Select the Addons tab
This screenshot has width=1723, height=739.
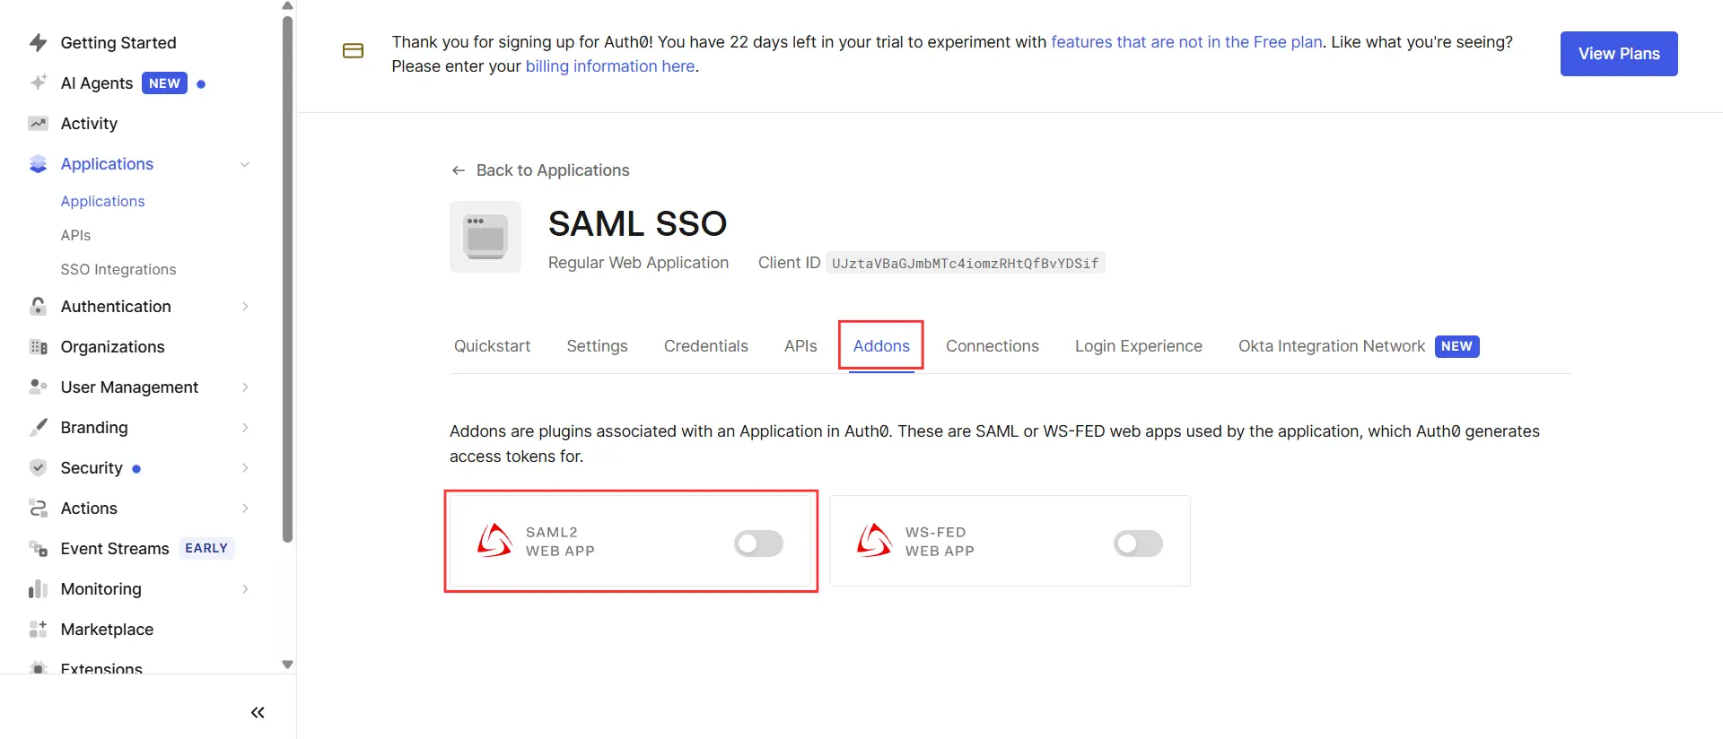click(x=881, y=346)
